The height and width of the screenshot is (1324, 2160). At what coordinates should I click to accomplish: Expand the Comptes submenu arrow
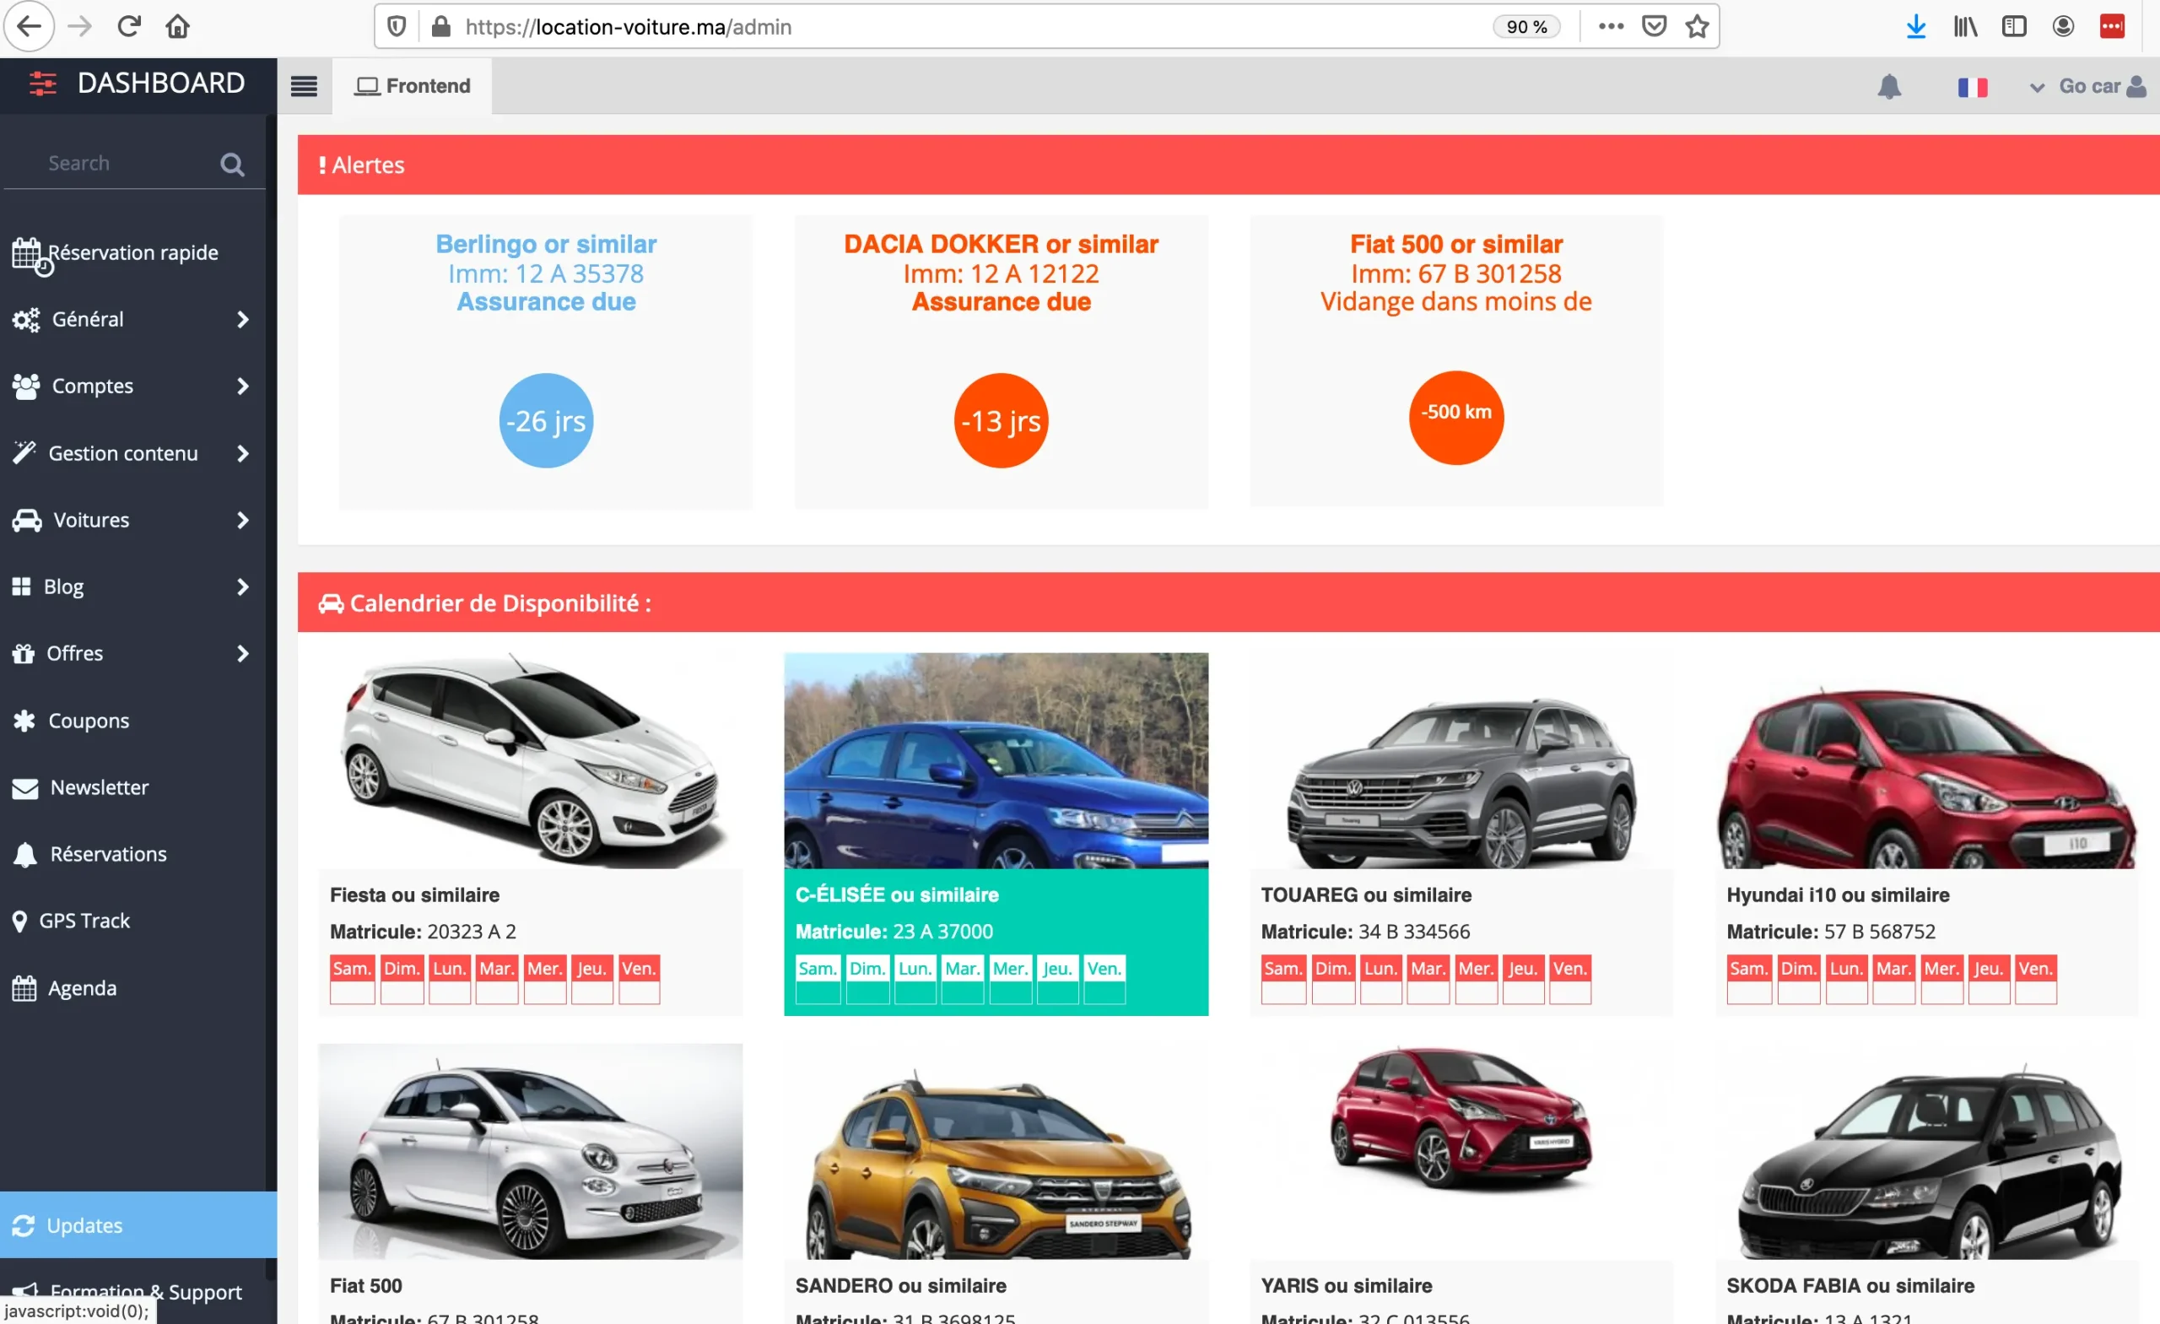pyautogui.click(x=243, y=386)
